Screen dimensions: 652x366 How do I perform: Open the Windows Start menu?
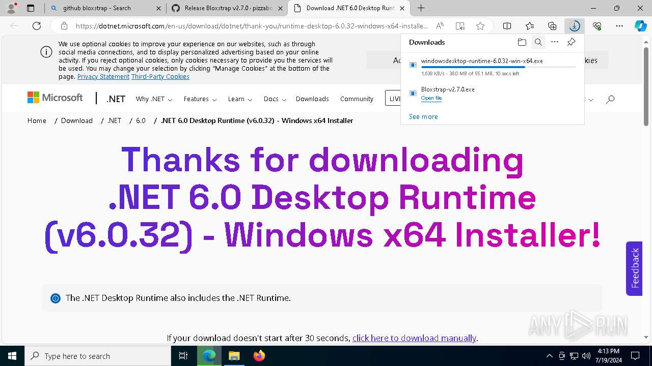tap(12, 356)
